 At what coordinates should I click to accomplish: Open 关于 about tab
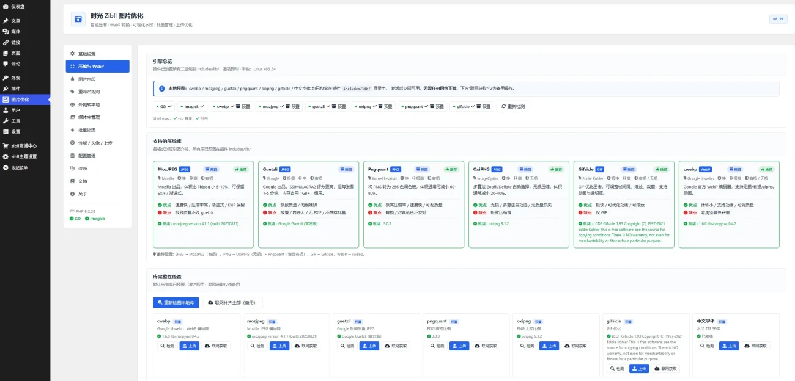pyautogui.click(x=98, y=194)
